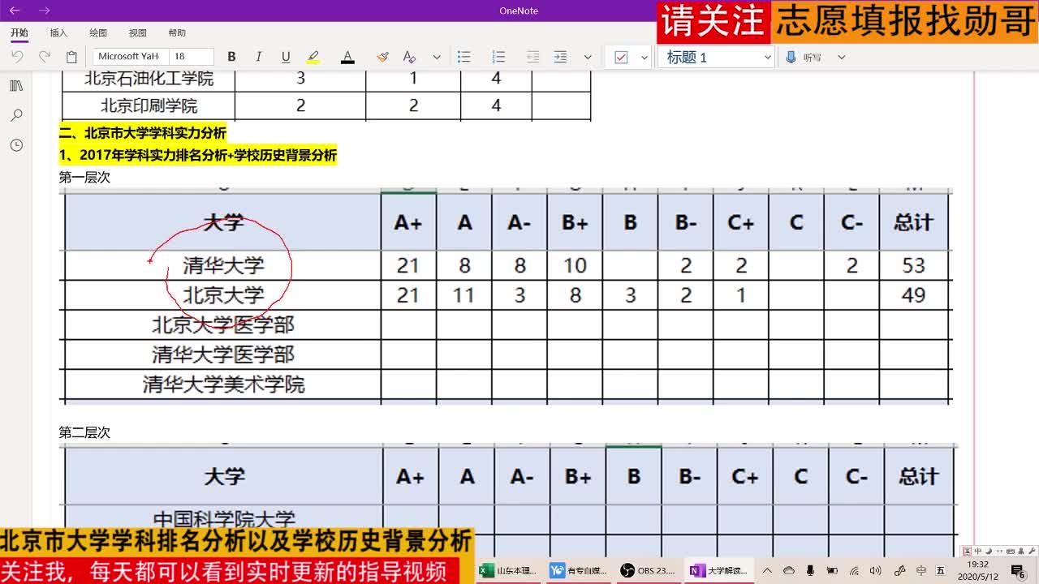The image size is (1039, 584).
Task: Click the Paste clipboard icon
Action: coord(71,57)
